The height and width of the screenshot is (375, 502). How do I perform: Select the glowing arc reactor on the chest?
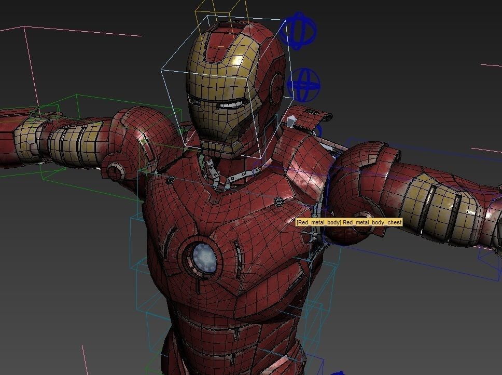(x=204, y=258)
